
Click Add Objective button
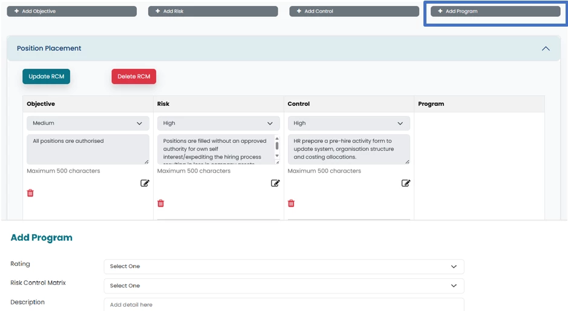tap(73, 11)
